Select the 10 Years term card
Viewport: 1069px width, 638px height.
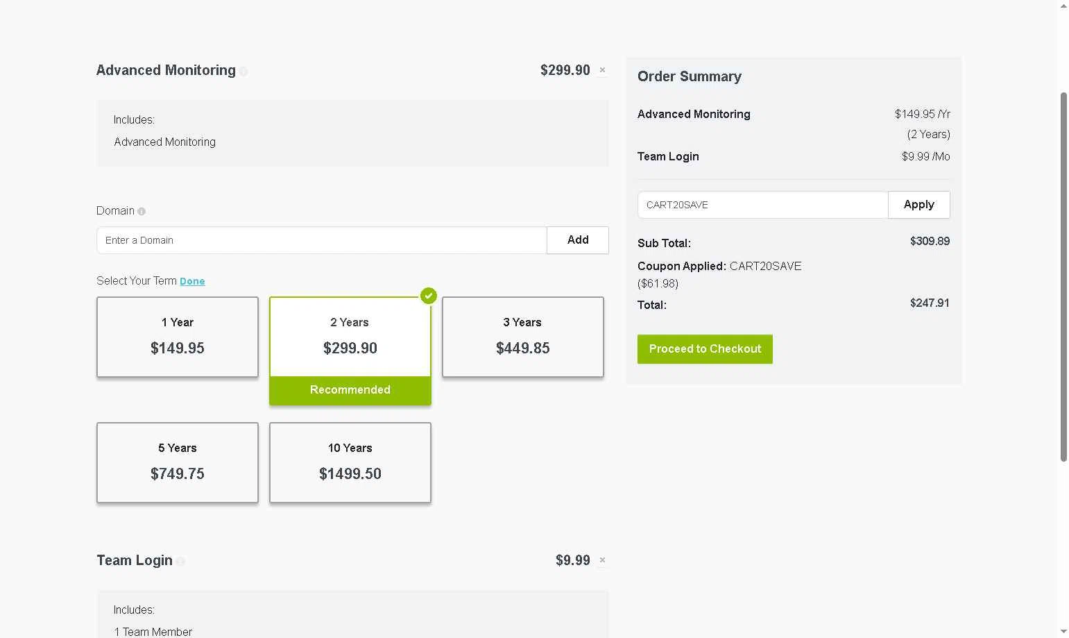[350, 462]
